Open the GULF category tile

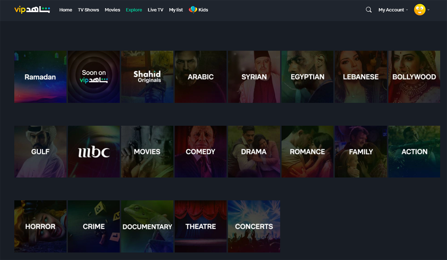point(40,152)
